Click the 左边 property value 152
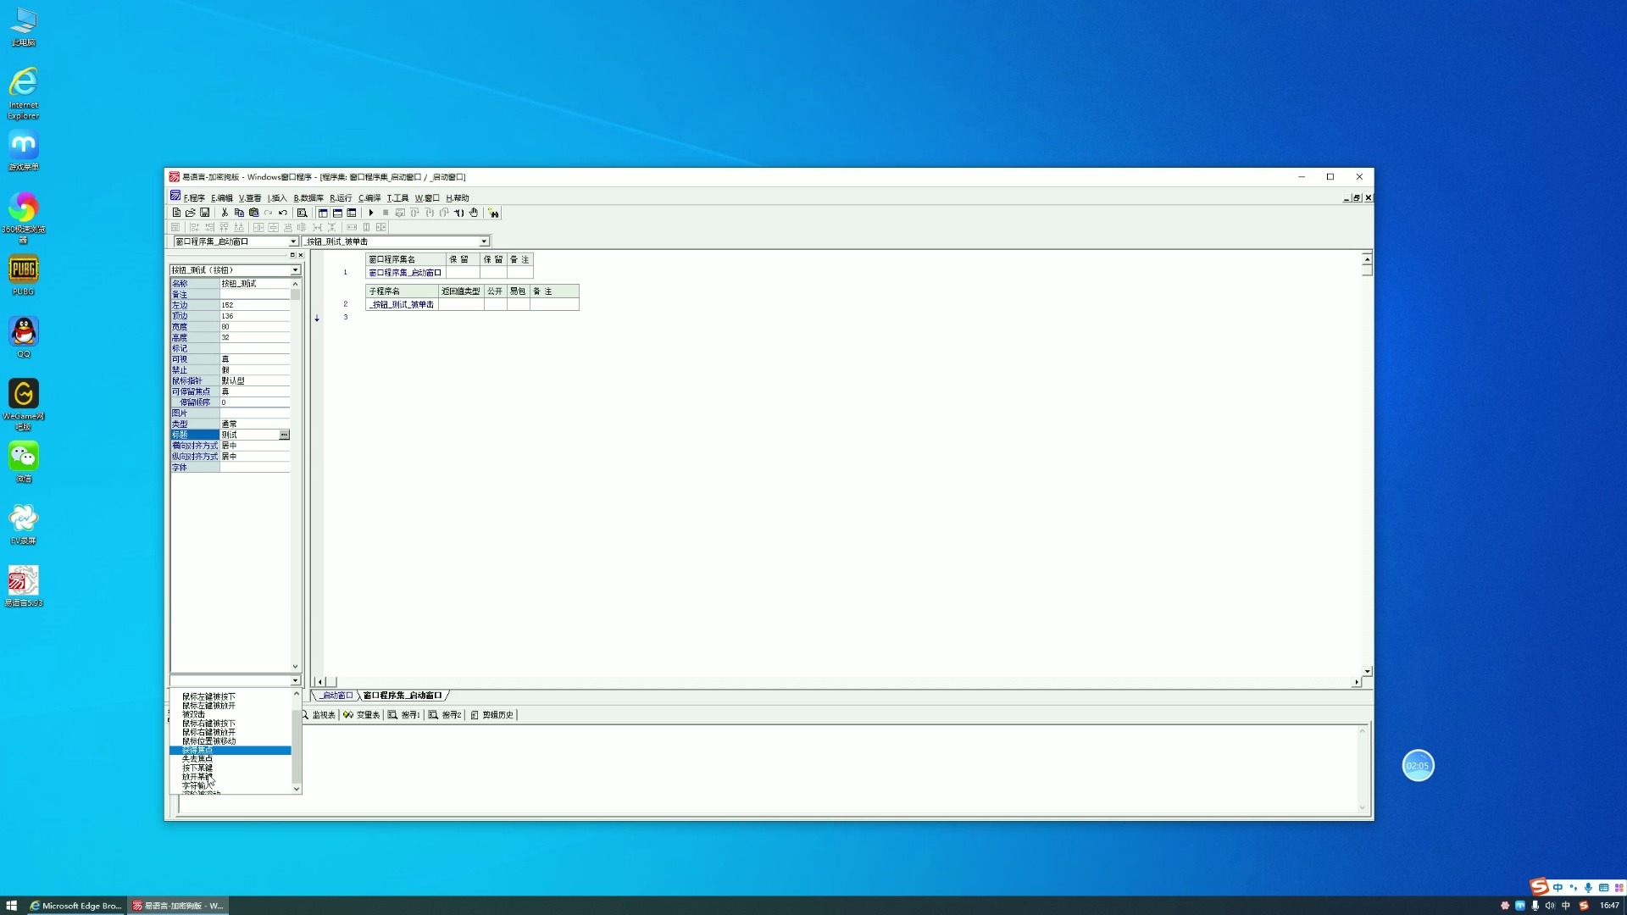This screenshot has width=1627, height=915. click(254, 305)
